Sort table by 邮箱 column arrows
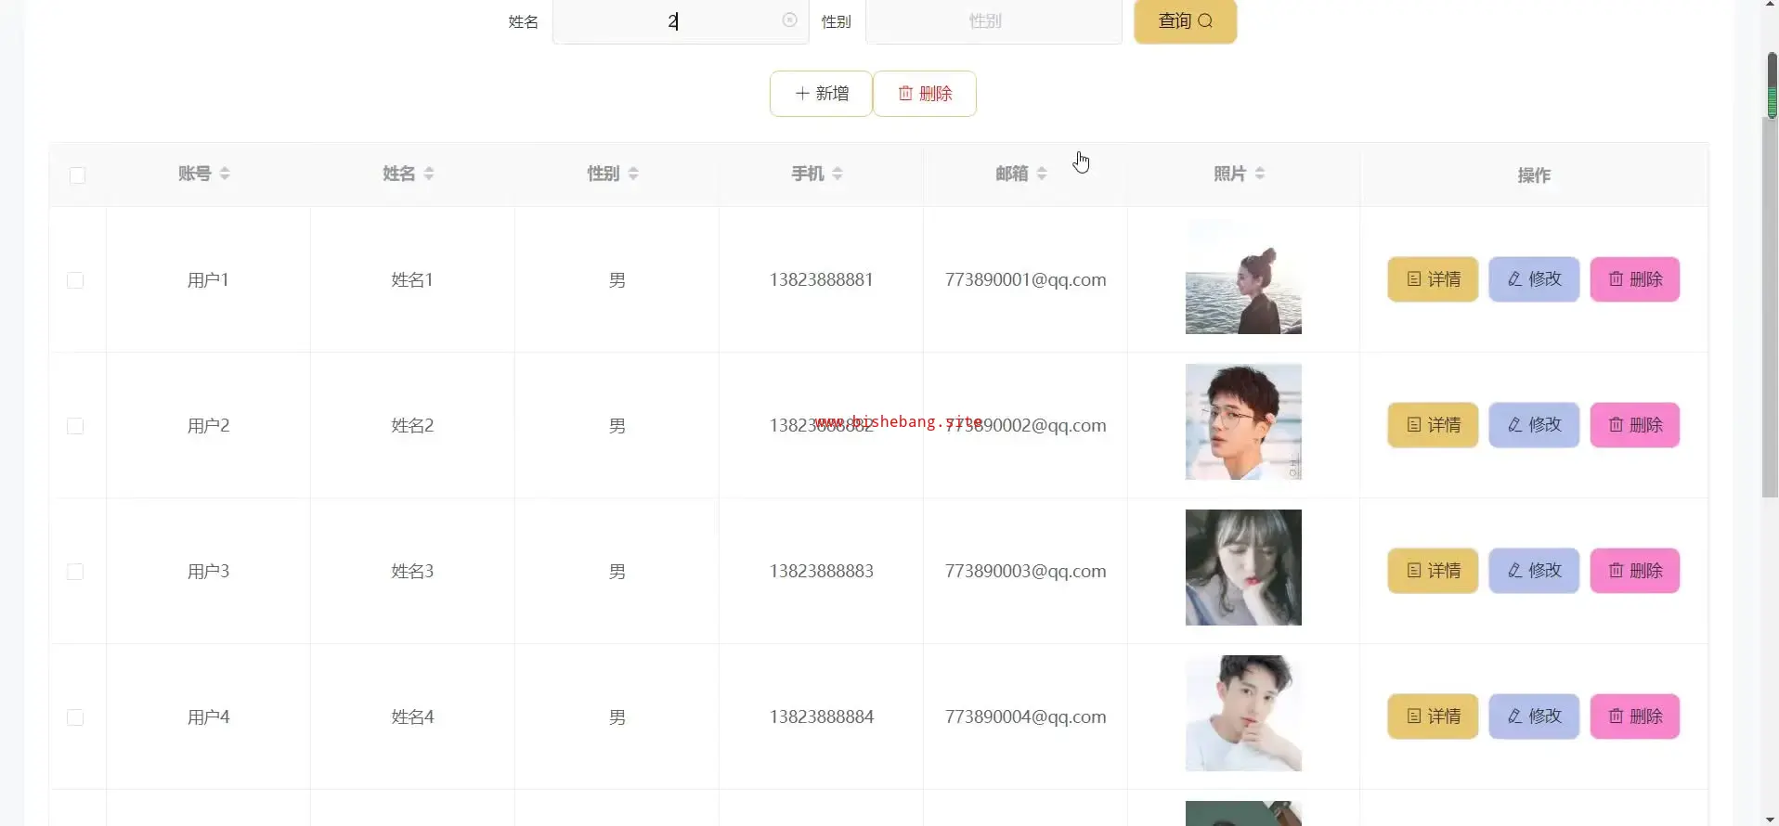Screen dimensions: 1779x826 coord(1042,174)
